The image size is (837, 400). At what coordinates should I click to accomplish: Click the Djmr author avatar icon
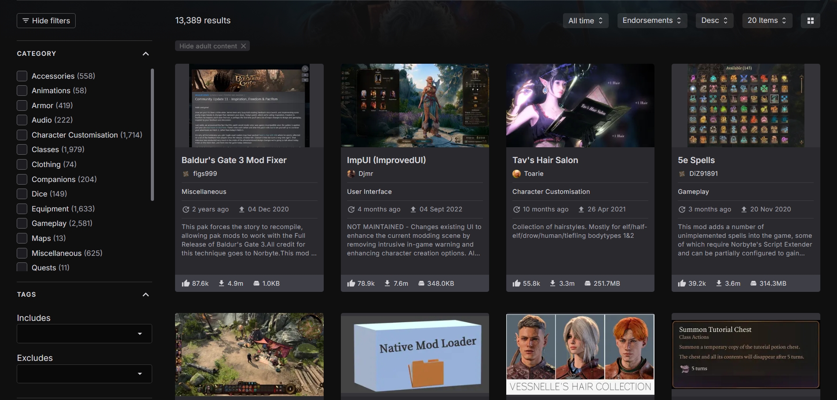(x=351, y=174)
